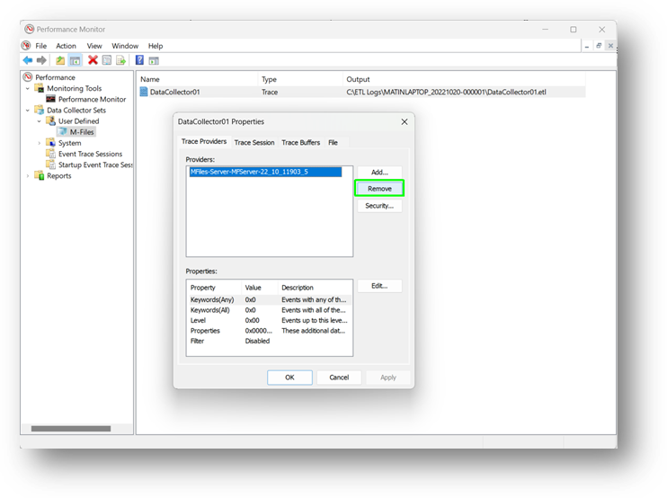Viewport: 667px width, 498px height.
Task: Click the gray Forward arrow in toolbar
Action: point(41,60)
